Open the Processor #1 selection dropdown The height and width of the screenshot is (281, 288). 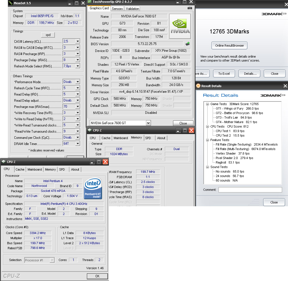pyautogui.click(x=52, y=260)
